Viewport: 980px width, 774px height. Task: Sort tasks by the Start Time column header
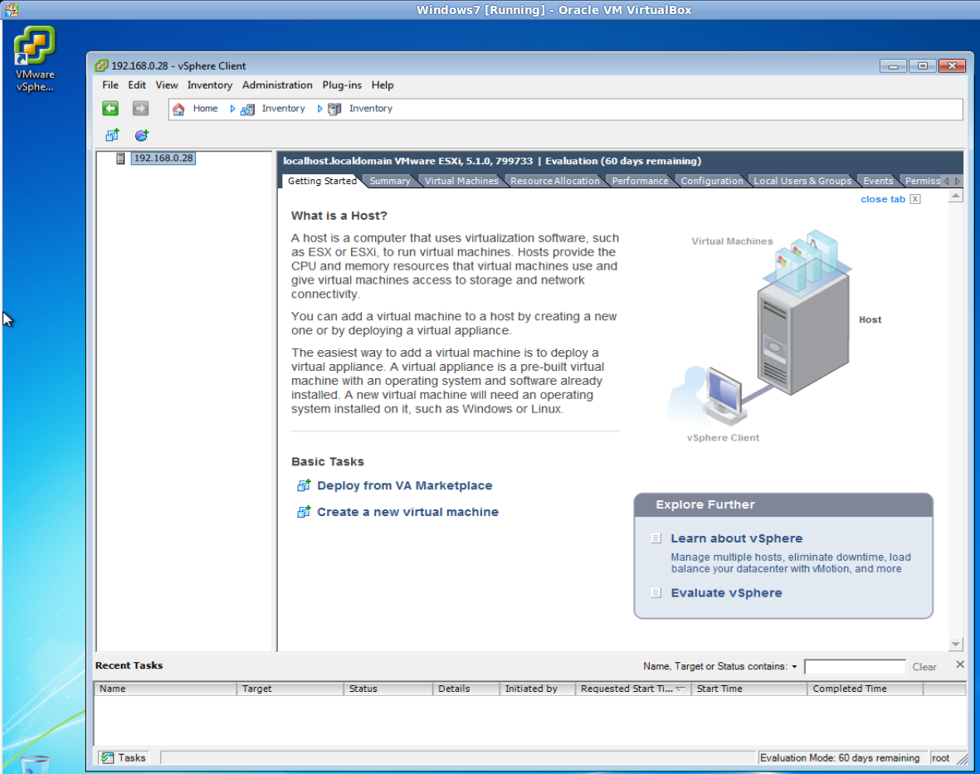[x=748, y=689]
